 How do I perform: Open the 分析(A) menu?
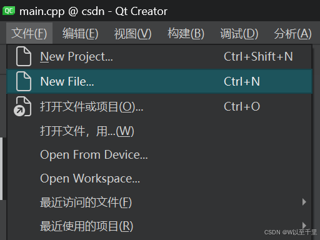pos(292,33)
